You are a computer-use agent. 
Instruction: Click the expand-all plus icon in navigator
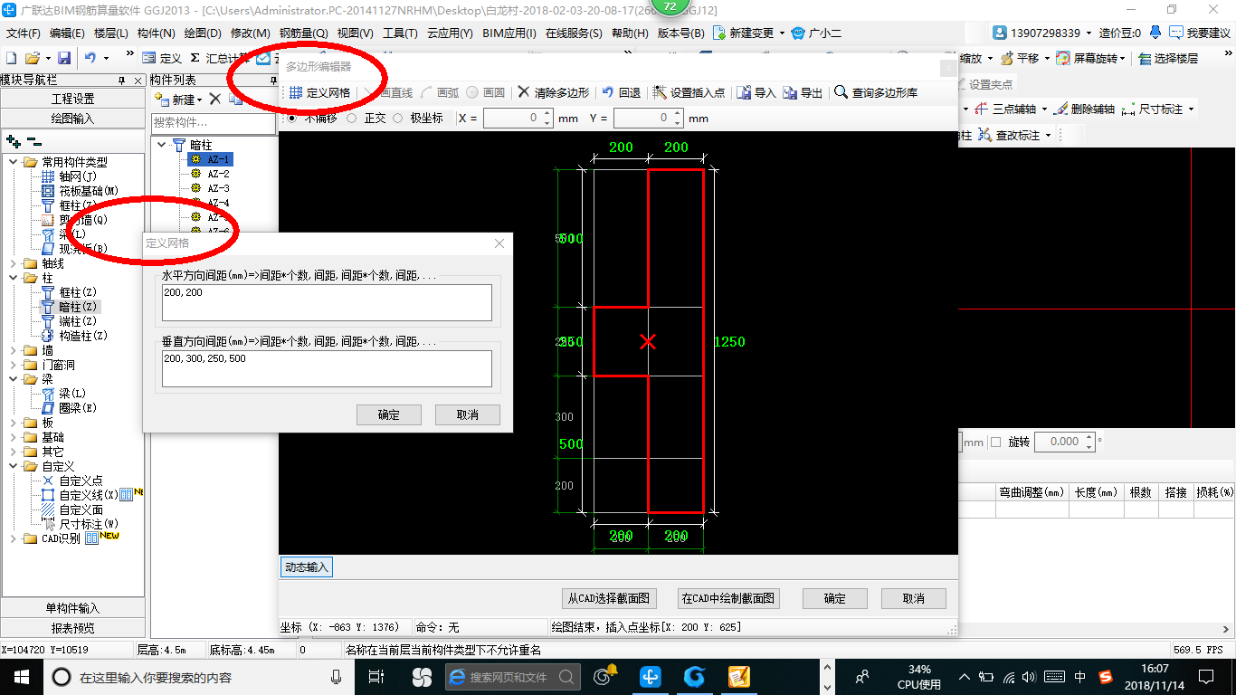pyautogui.click(x=14, y=141)
